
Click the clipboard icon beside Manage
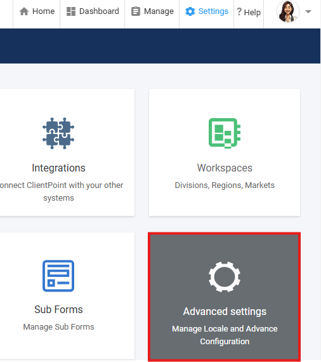click(x=136, y=11)
